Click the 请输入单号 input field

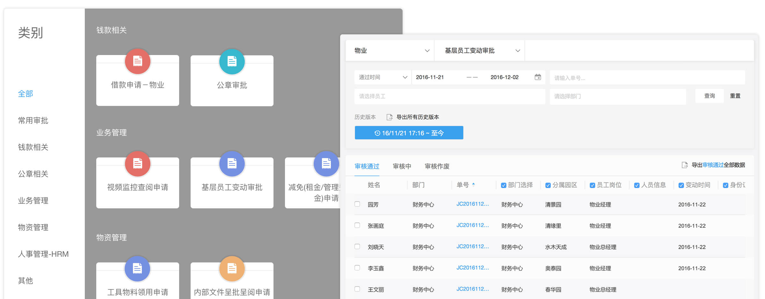(647, 78)
